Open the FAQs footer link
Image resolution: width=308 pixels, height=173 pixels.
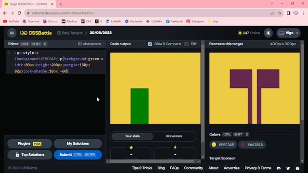pos(174,168)
